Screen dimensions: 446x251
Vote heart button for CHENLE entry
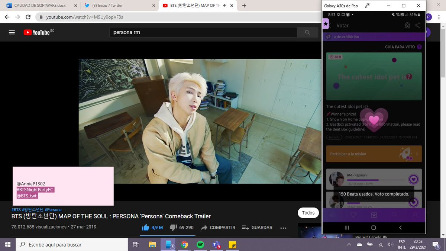pos(413,202)
